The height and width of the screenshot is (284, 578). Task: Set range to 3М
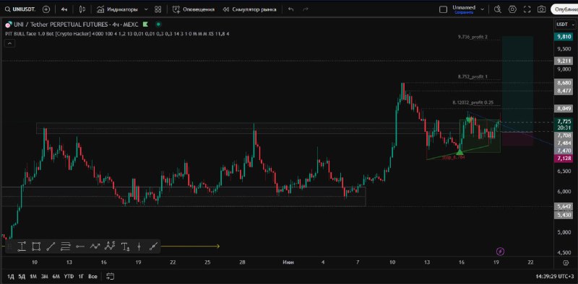(45, 276)
